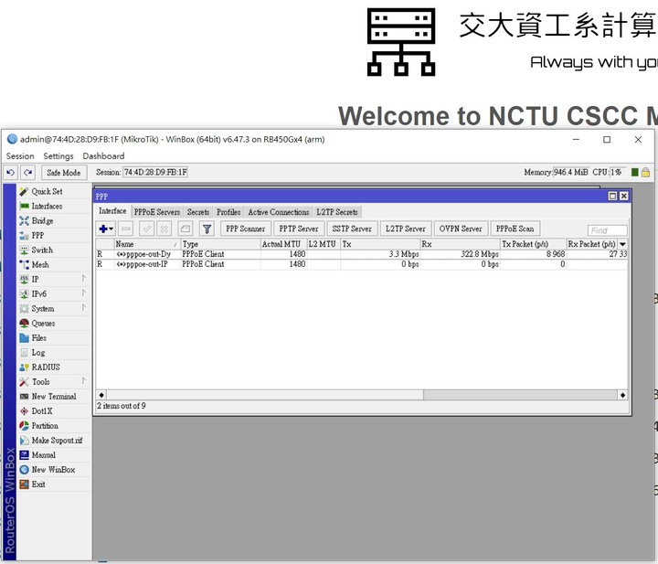Click the L2TP Server button
Viewport: 658px width, 564px height.
(x=406, y=229)
